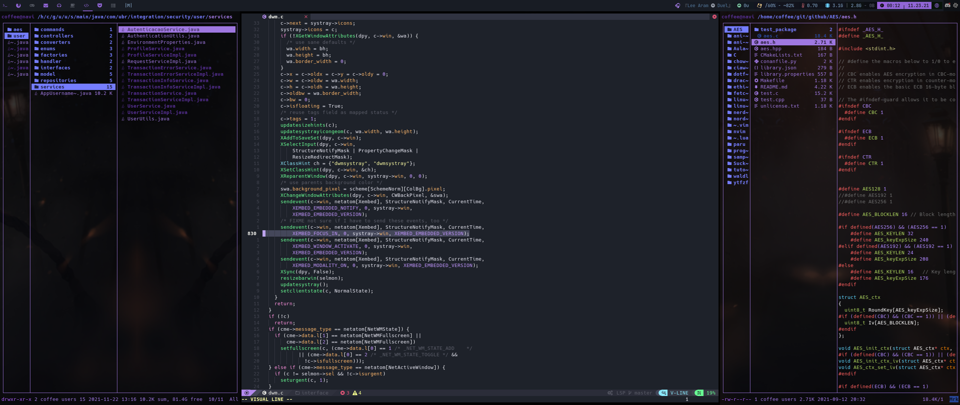Expand the test_package directory
This screenshot has width=960, height=405.
[x=778, y=29]
